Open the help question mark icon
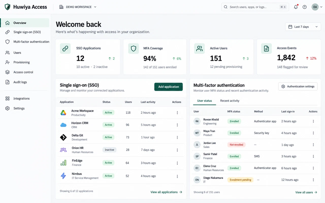 tap(305, 7)
